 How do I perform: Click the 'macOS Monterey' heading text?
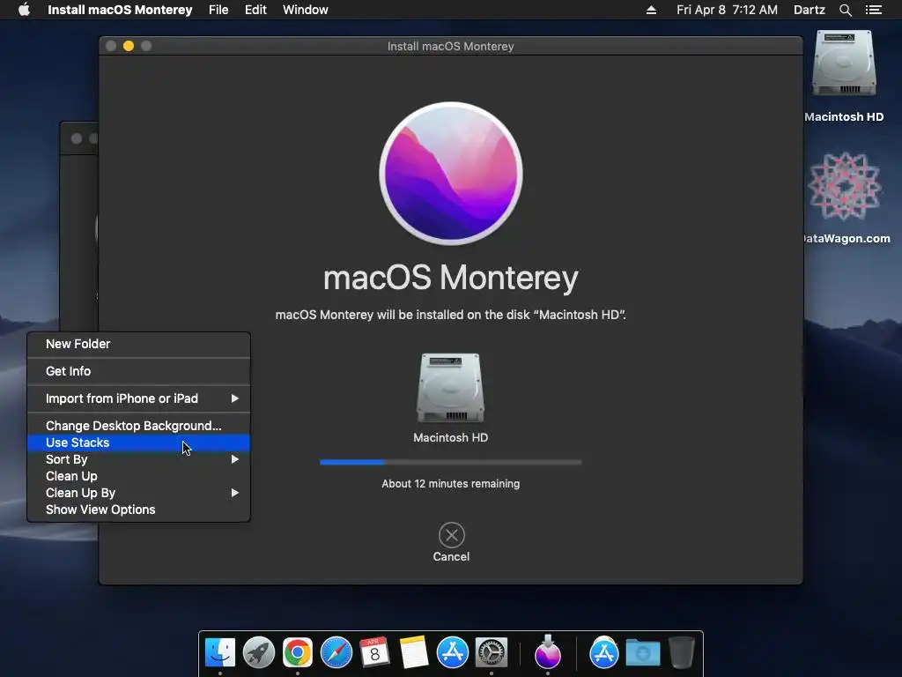tap(450, 278)
